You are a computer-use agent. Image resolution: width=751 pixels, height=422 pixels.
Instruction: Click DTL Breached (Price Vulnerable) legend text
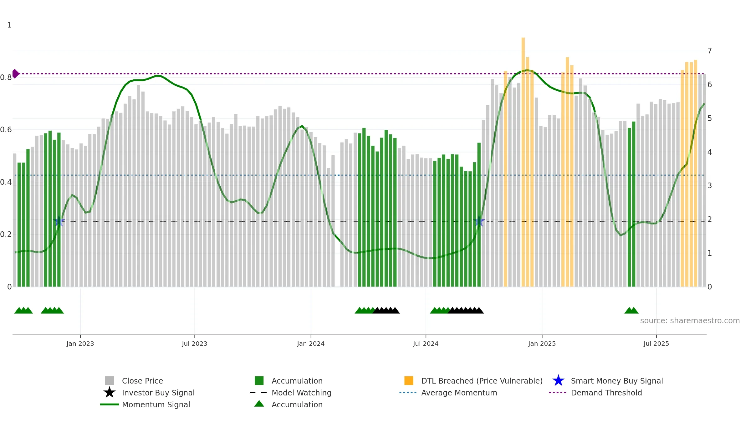482,381
